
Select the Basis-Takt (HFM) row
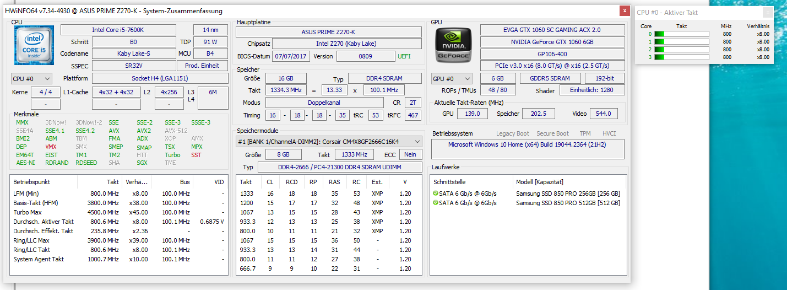[x=119, y=203]
